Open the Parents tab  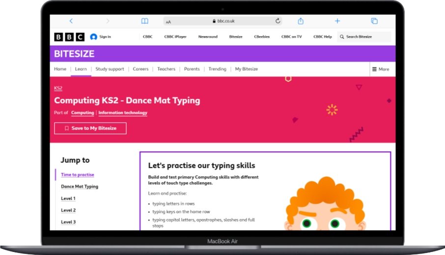(192, 69)
